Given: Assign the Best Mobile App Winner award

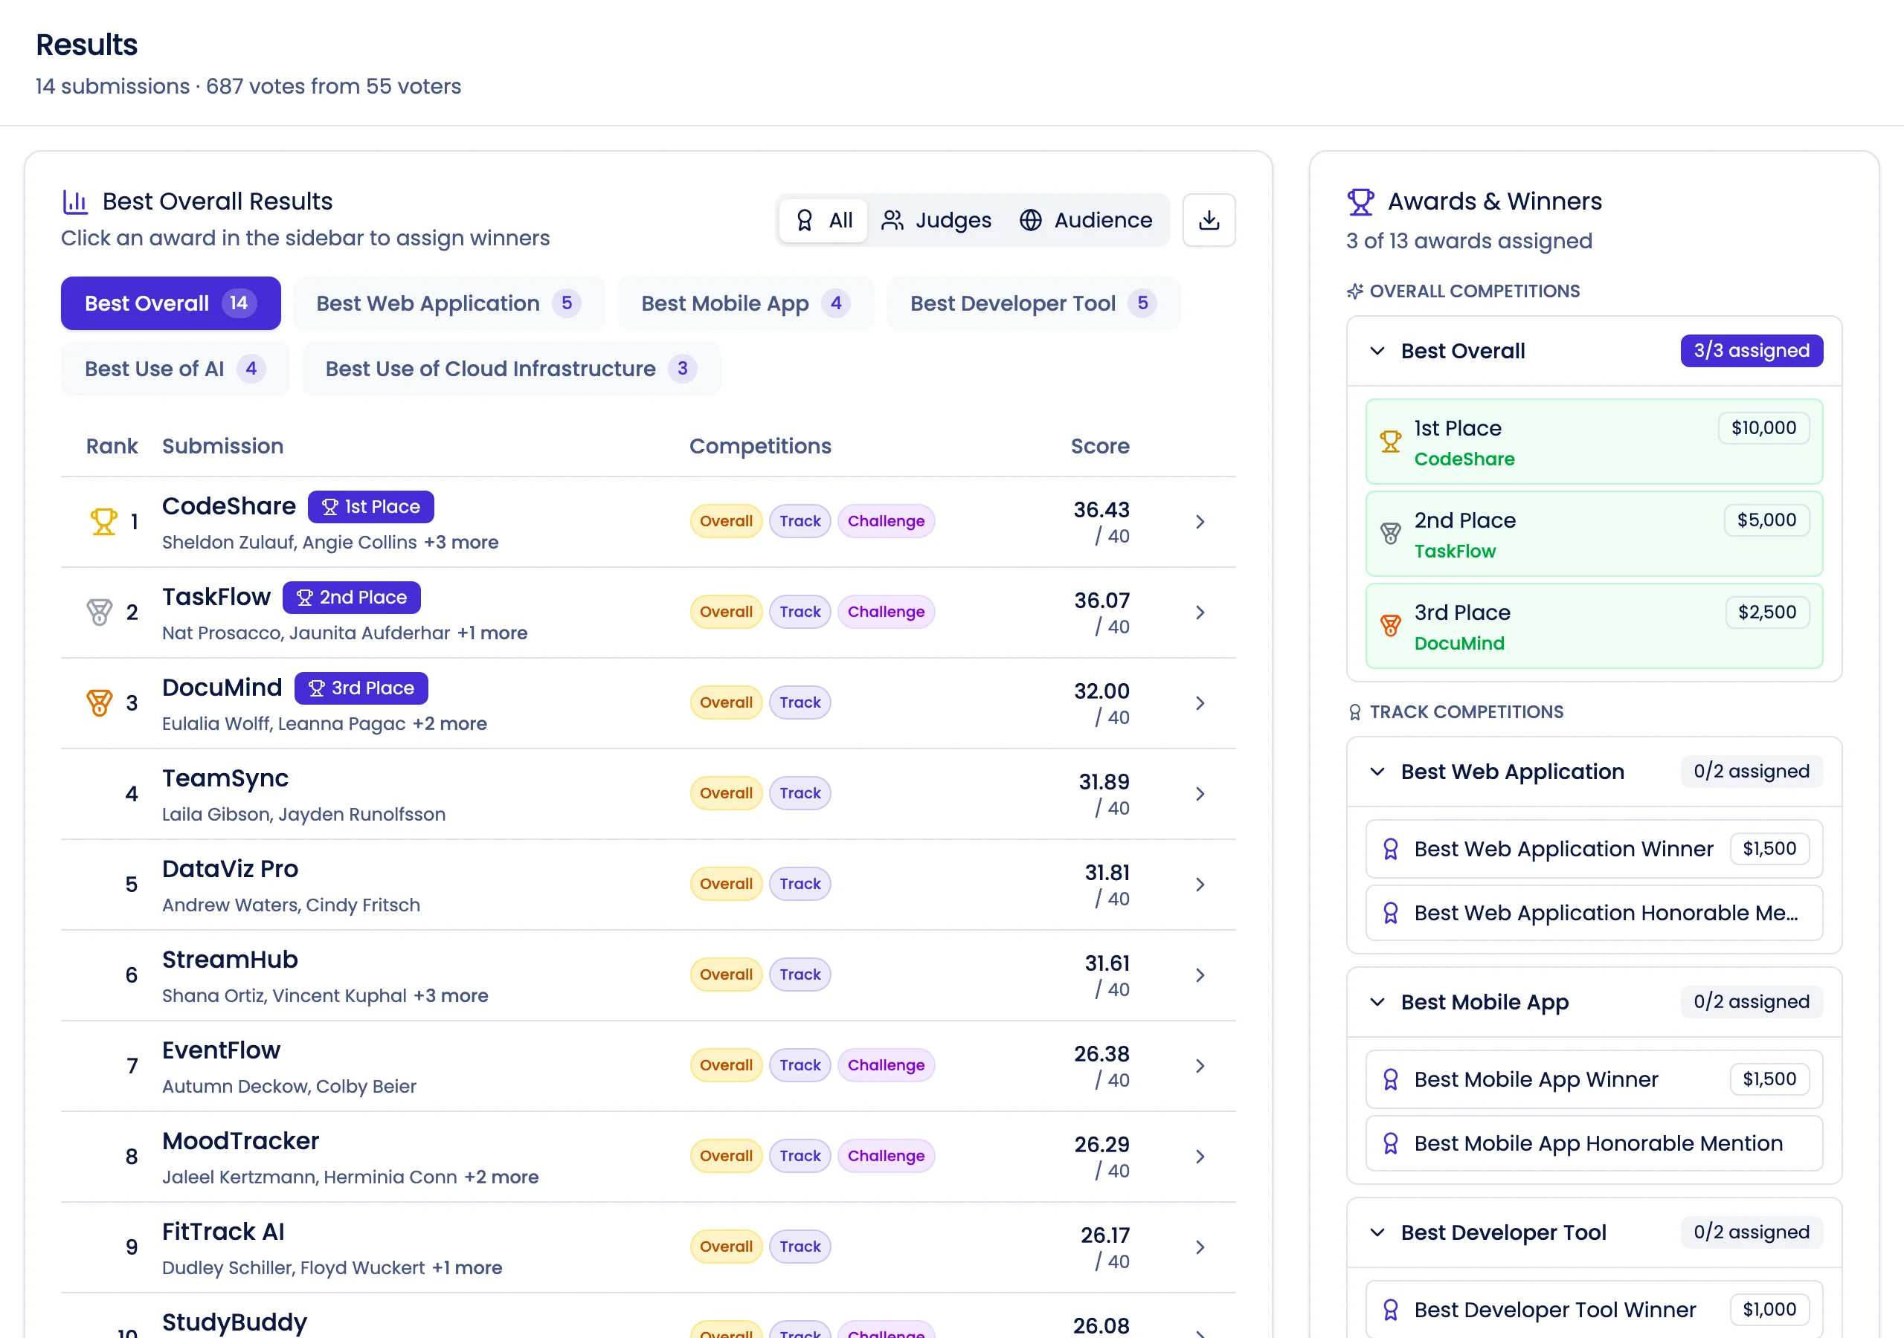Looking at the screenshot, I should coord(1592,1079).
